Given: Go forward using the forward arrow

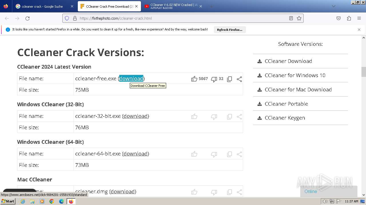Looking at the screenshot, I should [x=17, y=18].
